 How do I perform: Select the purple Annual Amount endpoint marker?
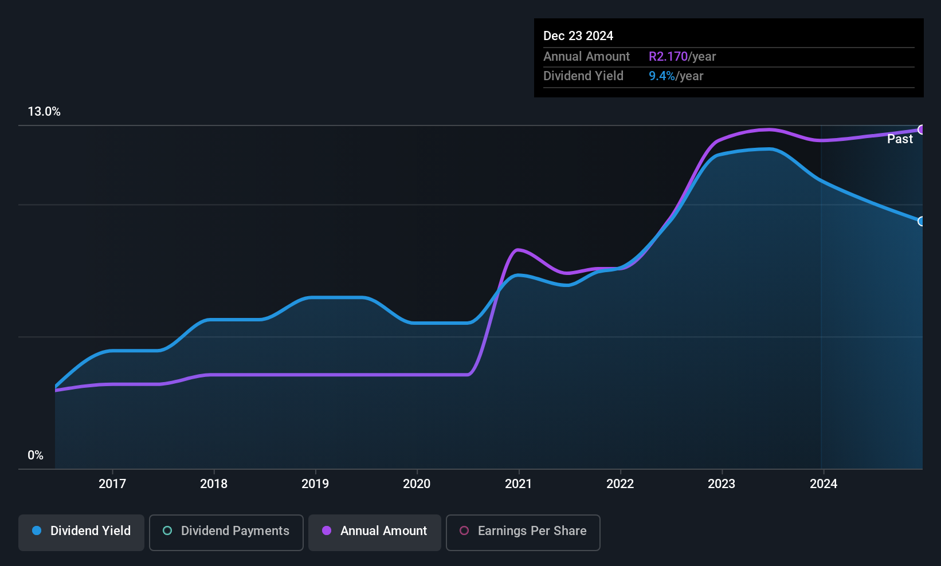point(922,129)
